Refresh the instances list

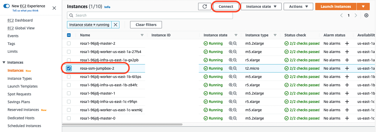[x=205, y=6]
